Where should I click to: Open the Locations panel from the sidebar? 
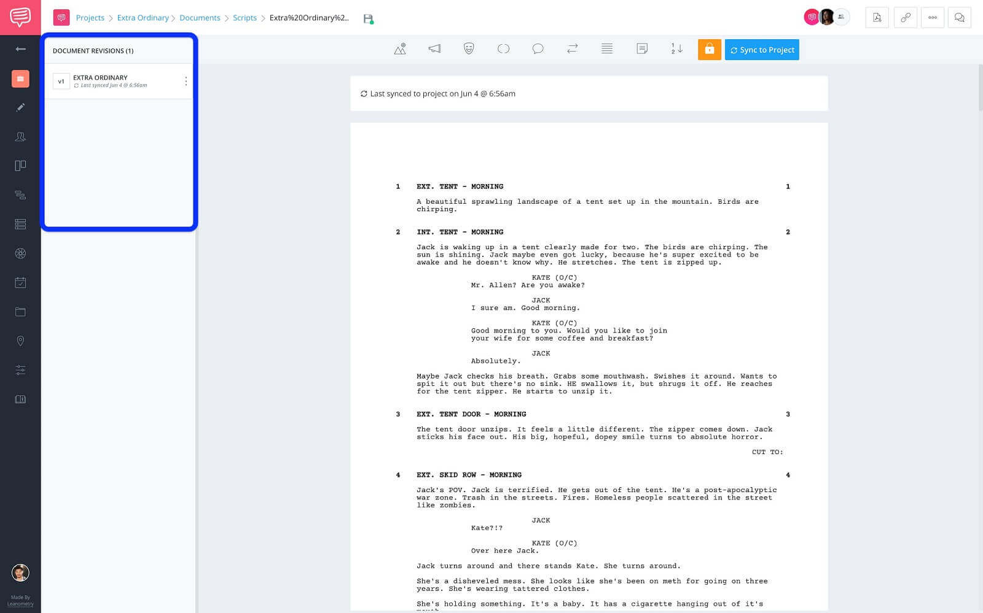pyautogui.click(x=20, y=341)
